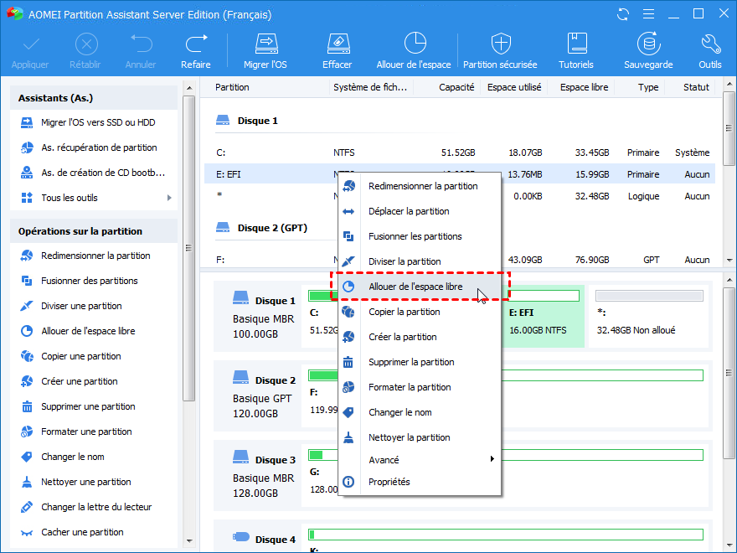This screenshot has height=553, width=737.
Task: Choose Copier la partition in context menu
Action: [420, 312]
